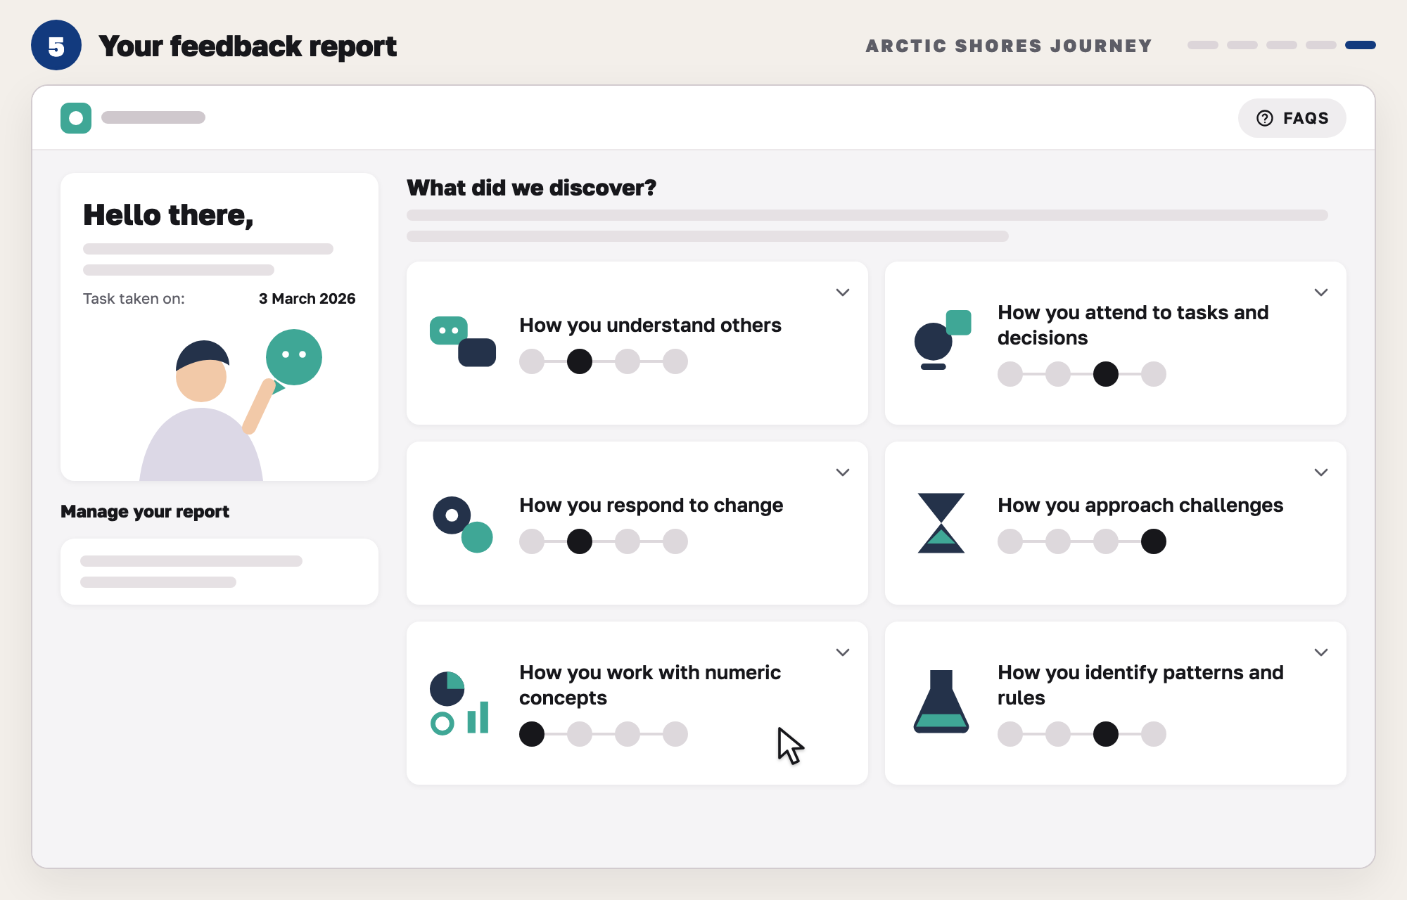Click 'Task taken on:' label
Screen dimensions: 1407x900
[134, 299]
